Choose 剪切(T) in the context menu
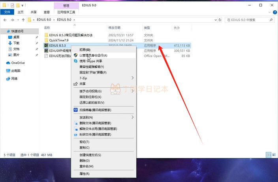 click(104, 142)
